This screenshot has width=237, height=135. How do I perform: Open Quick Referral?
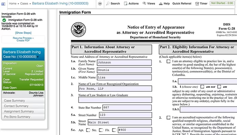coord(182,3)
